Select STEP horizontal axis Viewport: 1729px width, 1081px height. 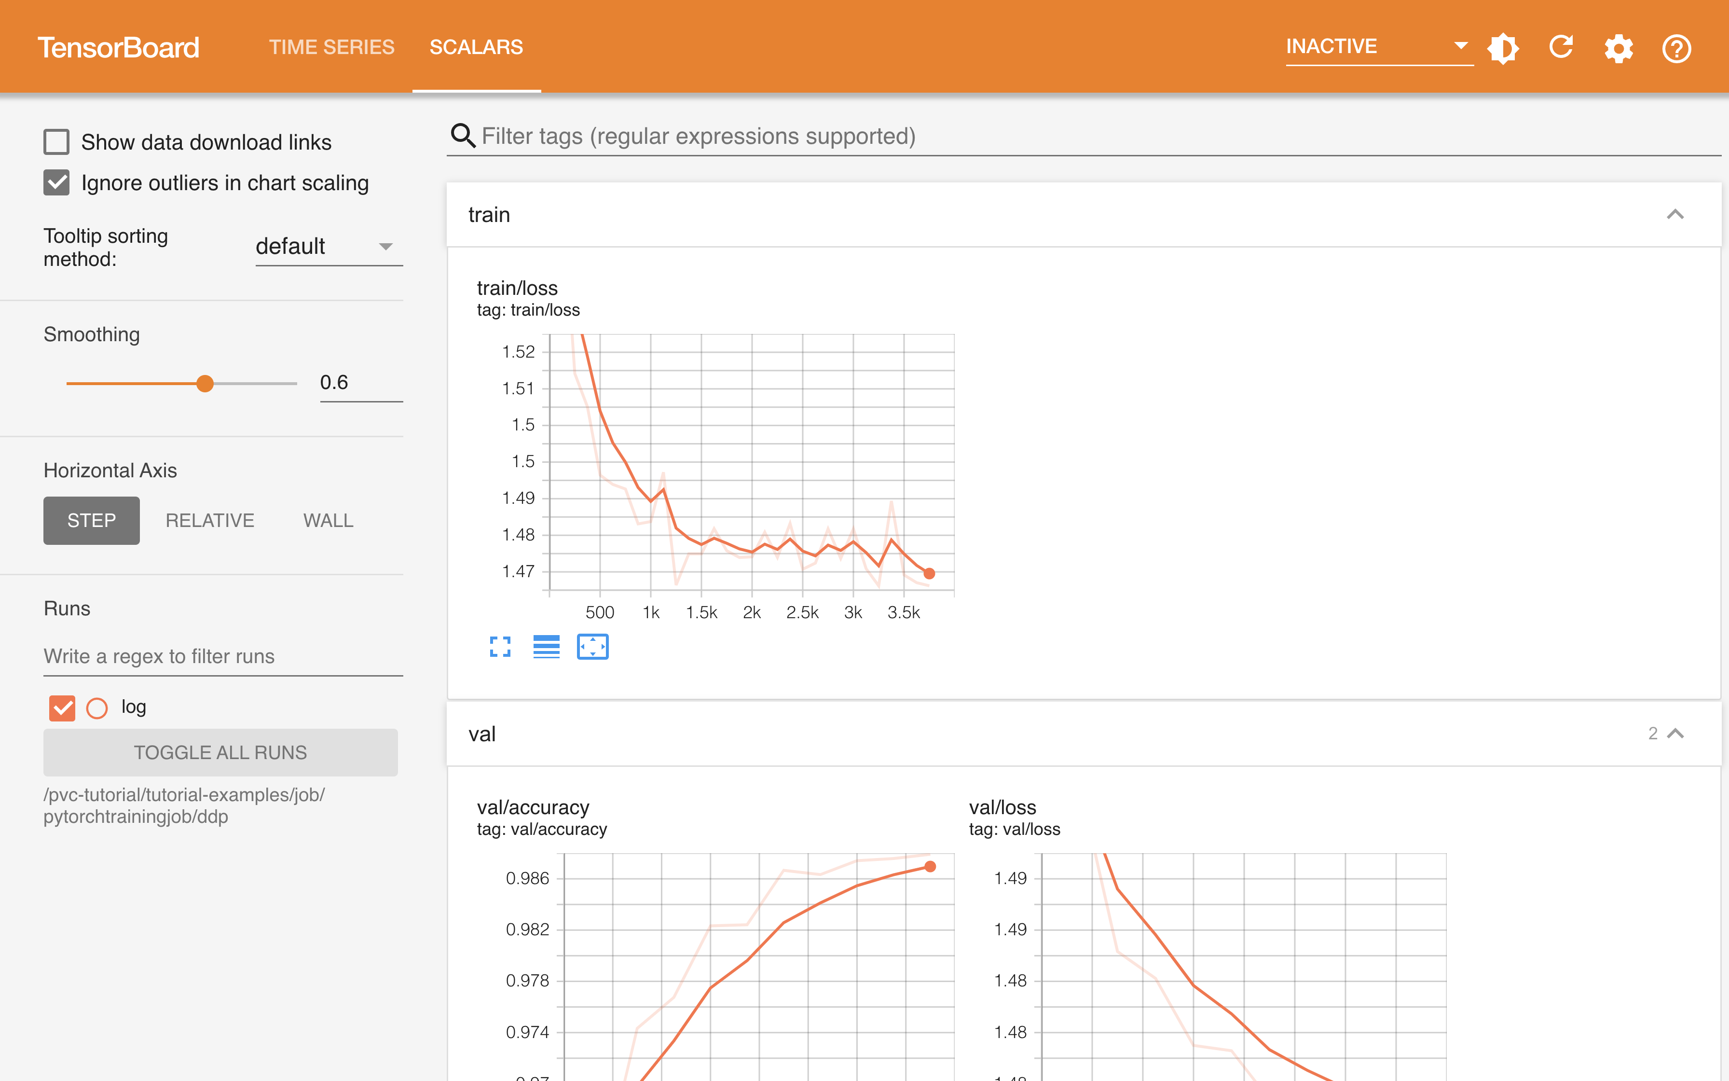click(x=92, y=520)
